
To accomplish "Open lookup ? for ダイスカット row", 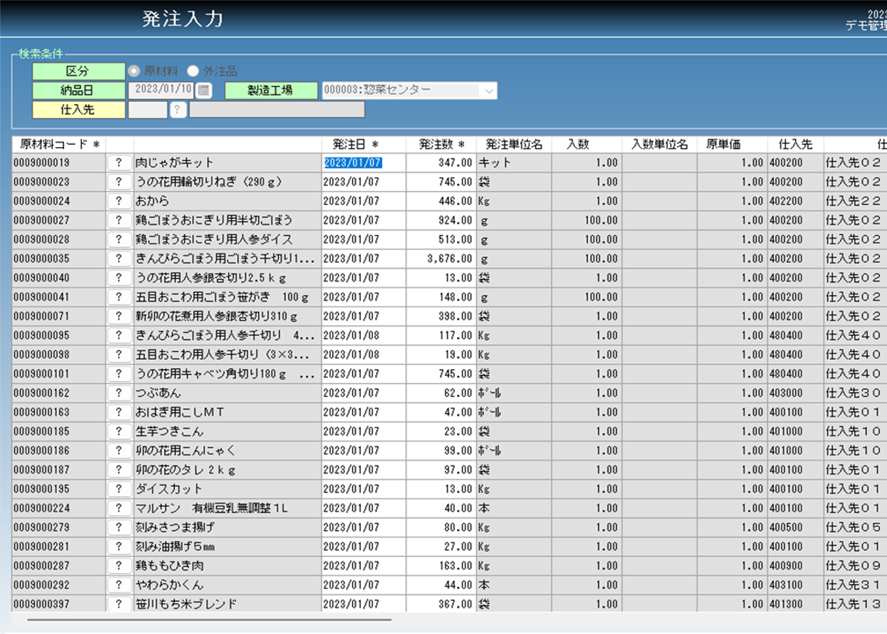I will point(119,489).
